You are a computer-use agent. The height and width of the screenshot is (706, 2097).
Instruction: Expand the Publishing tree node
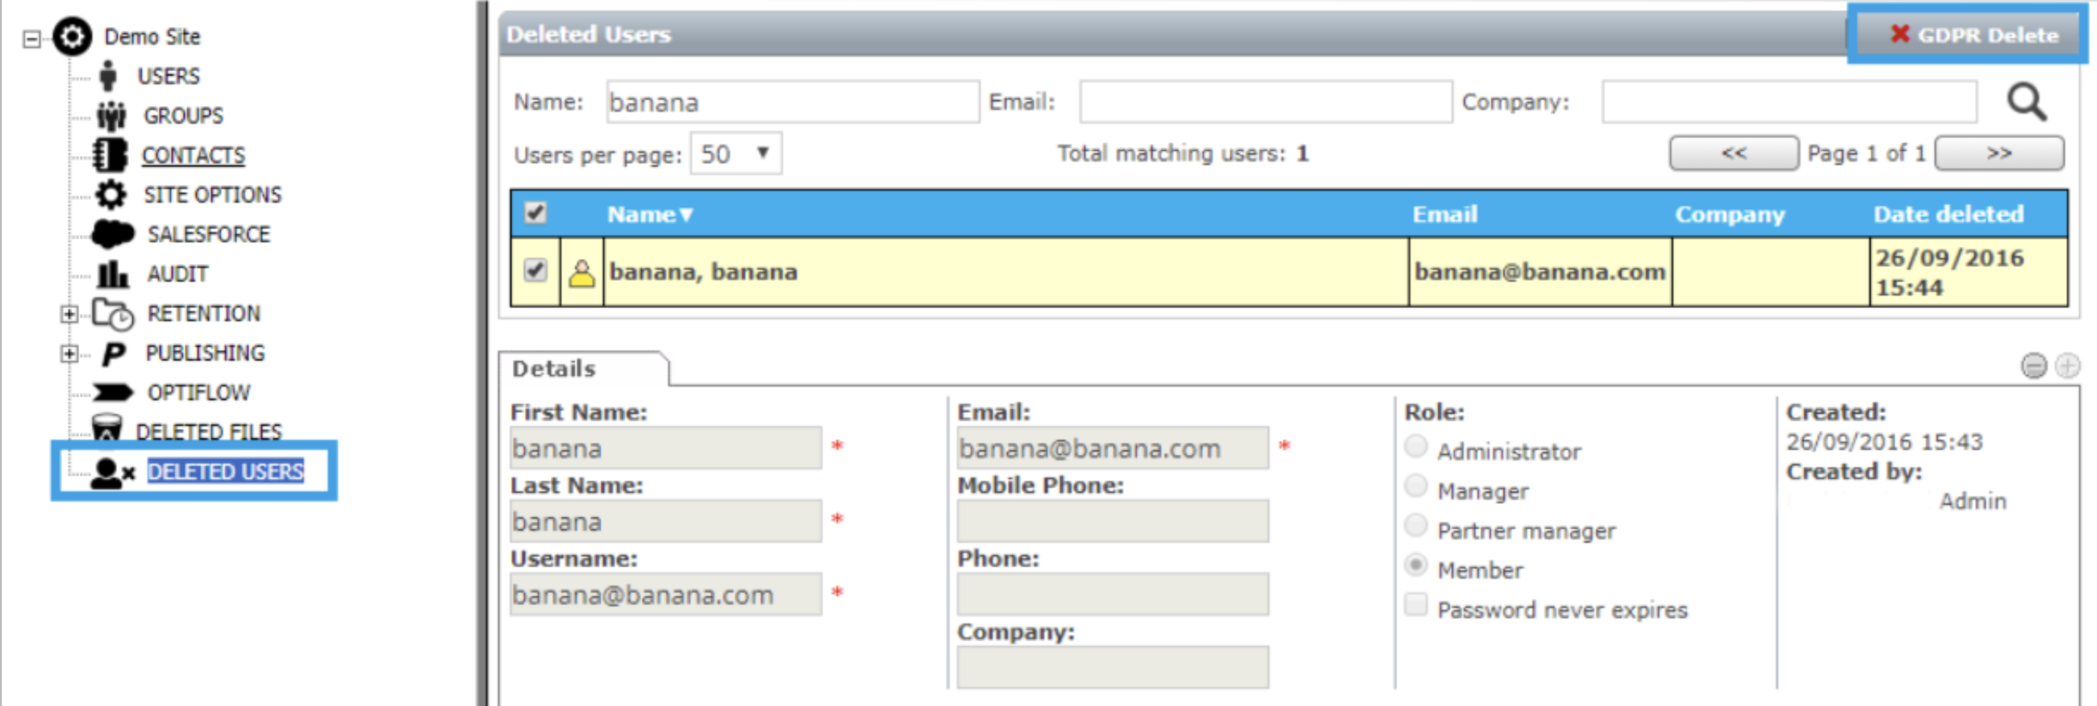pyautogui.click(x=69, y=354)
